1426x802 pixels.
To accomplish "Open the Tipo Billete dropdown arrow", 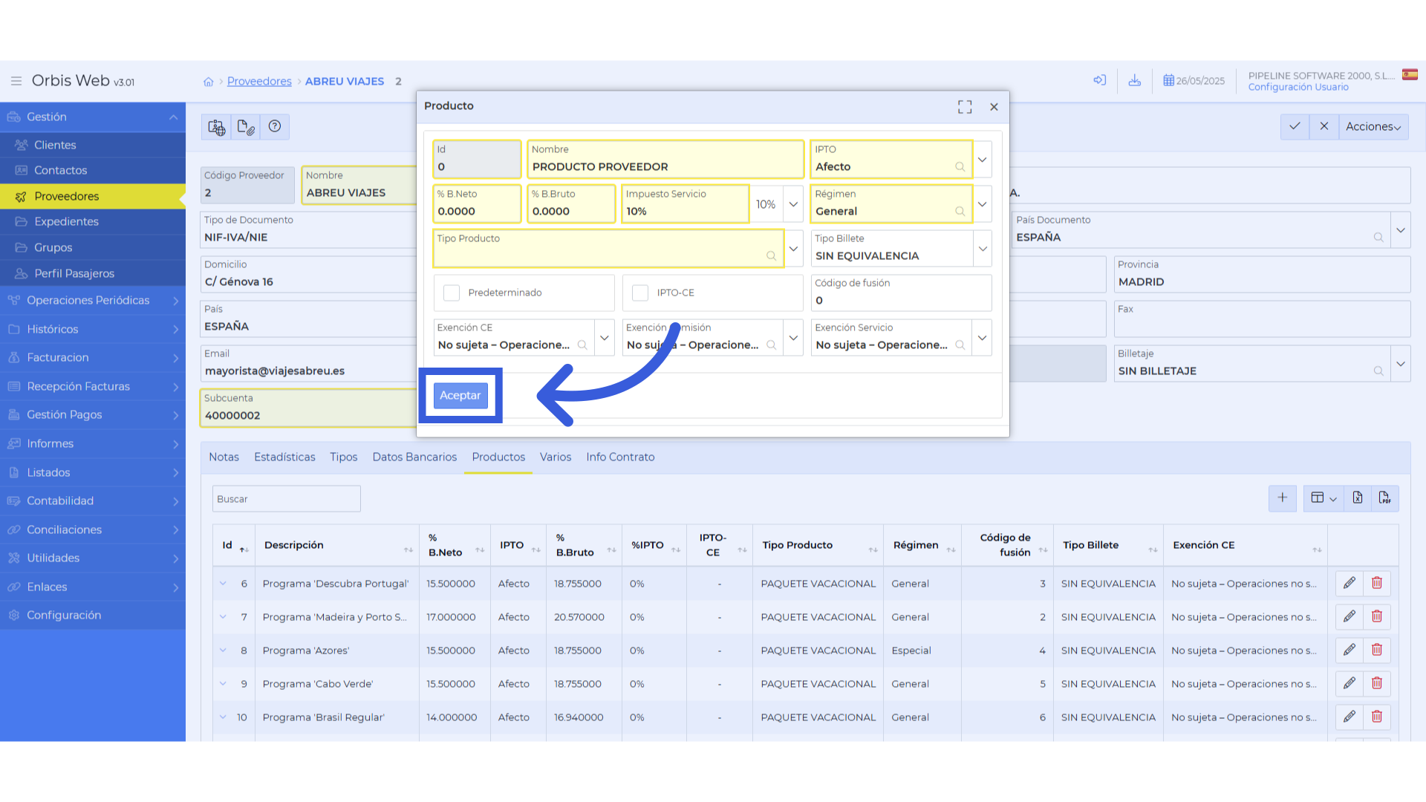I will pyautogui.click(x=982, y=249).
